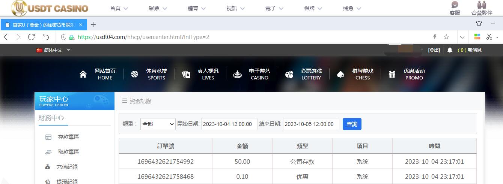Expand the 電子 dropdown menu
The image size is (503, 184).
pos(274,8)
